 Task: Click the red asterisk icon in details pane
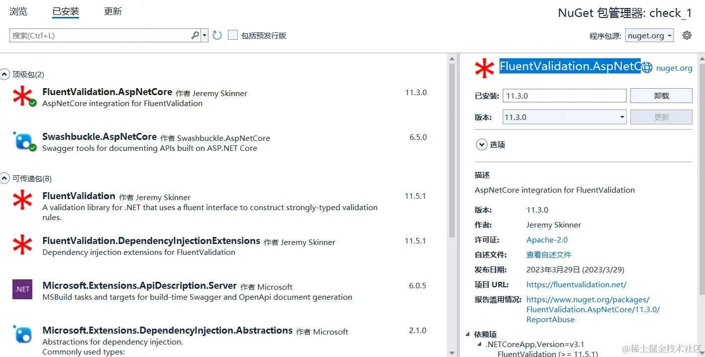click(485, 68)
